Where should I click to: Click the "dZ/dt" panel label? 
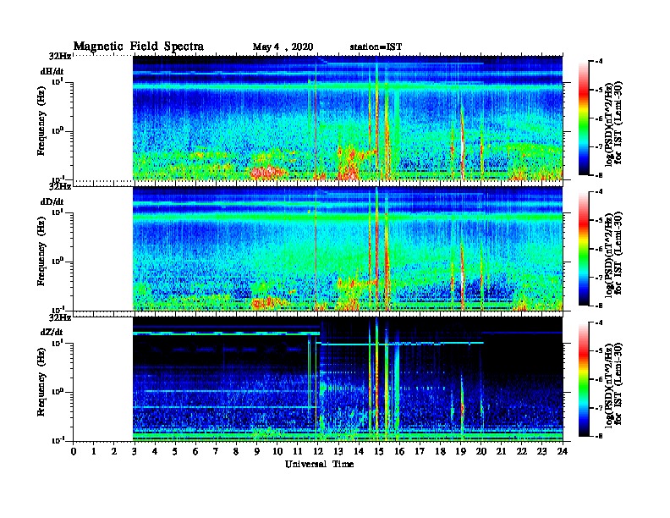[52, 332]
